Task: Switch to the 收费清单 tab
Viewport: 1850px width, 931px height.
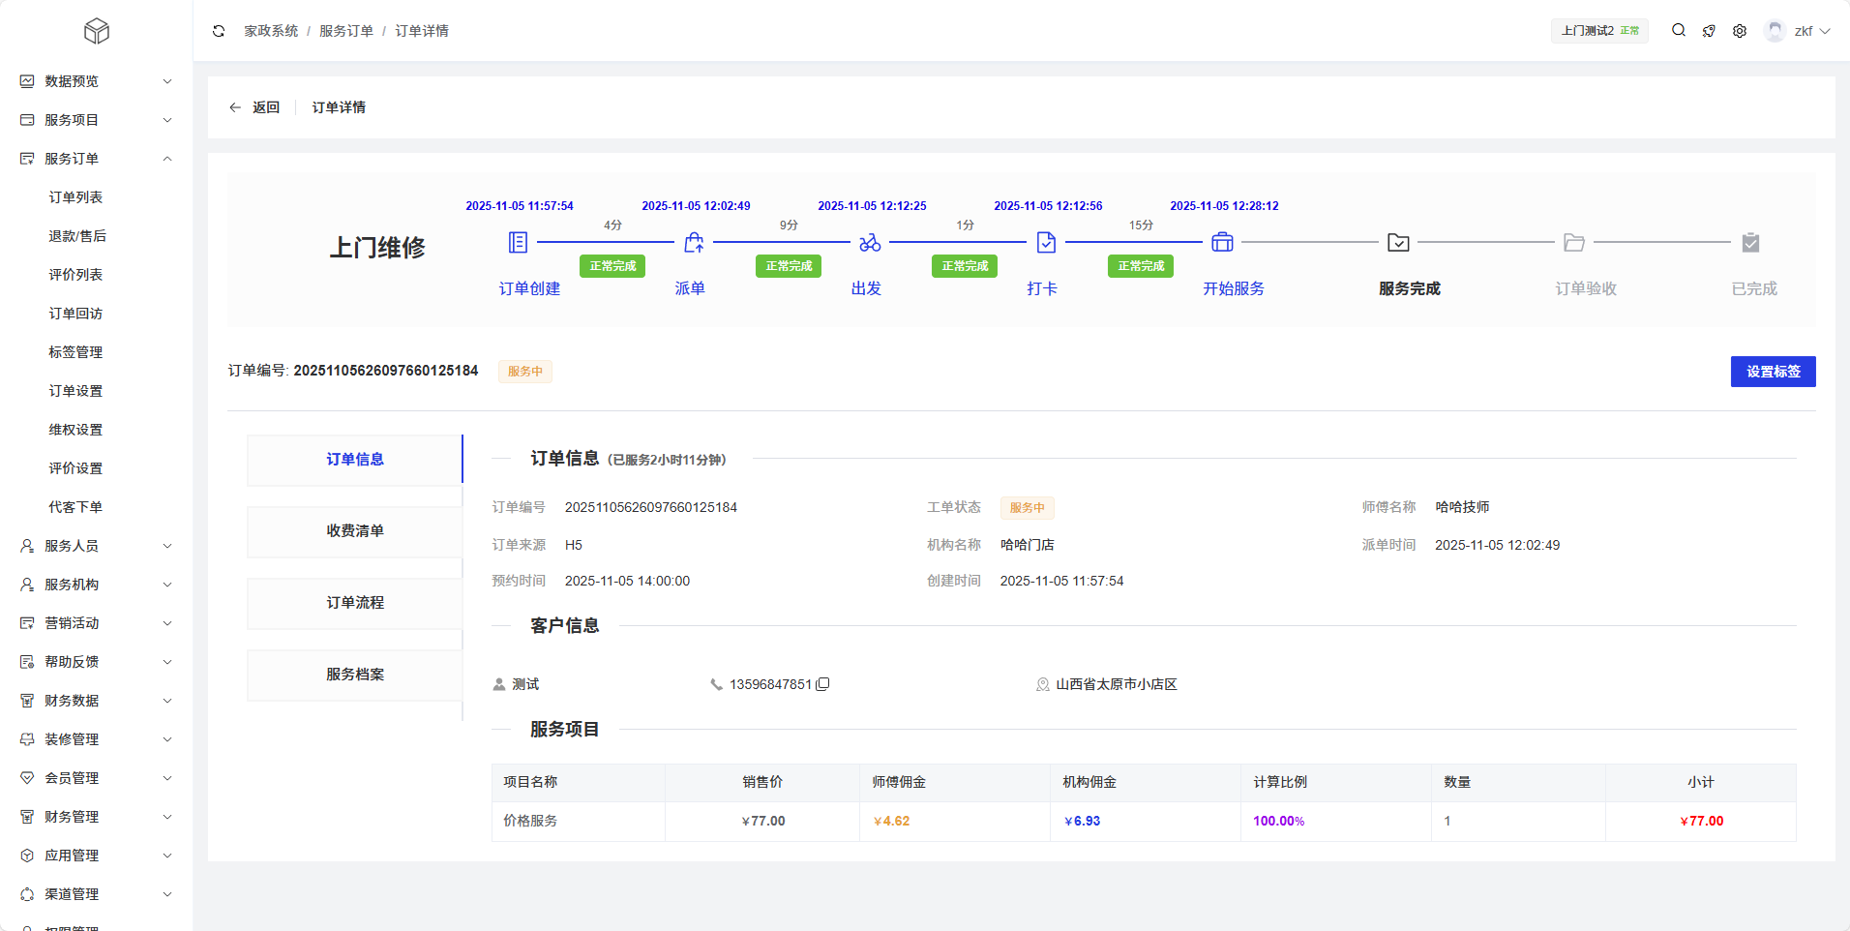Action: [x=355, y=531]
